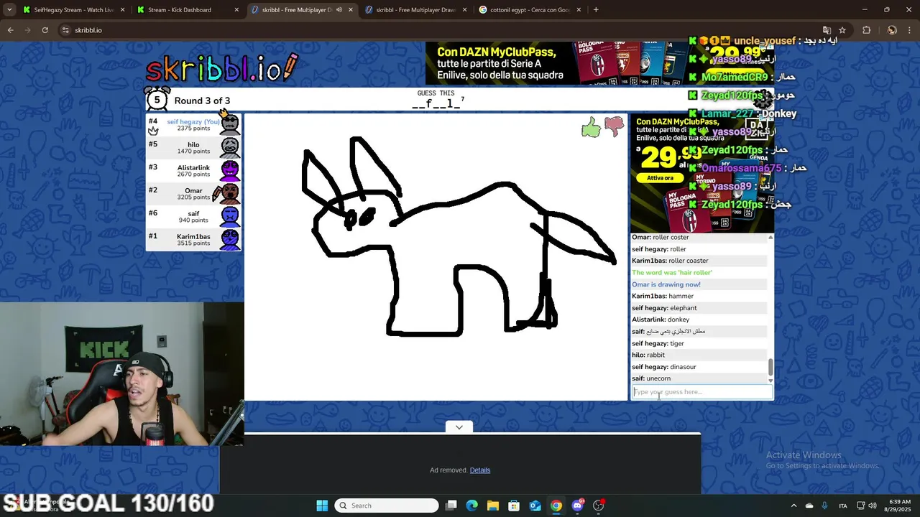Switch to cottonil egypt Google tab

coord(530,10)
